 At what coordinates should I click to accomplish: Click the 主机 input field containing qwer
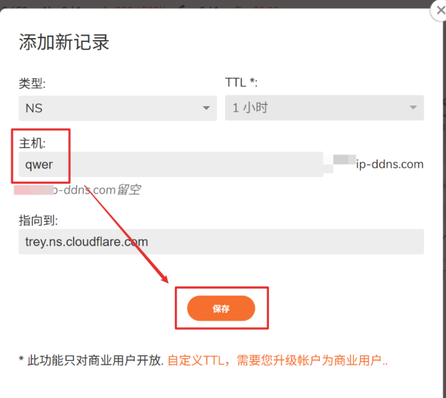(x=171, y=164)
